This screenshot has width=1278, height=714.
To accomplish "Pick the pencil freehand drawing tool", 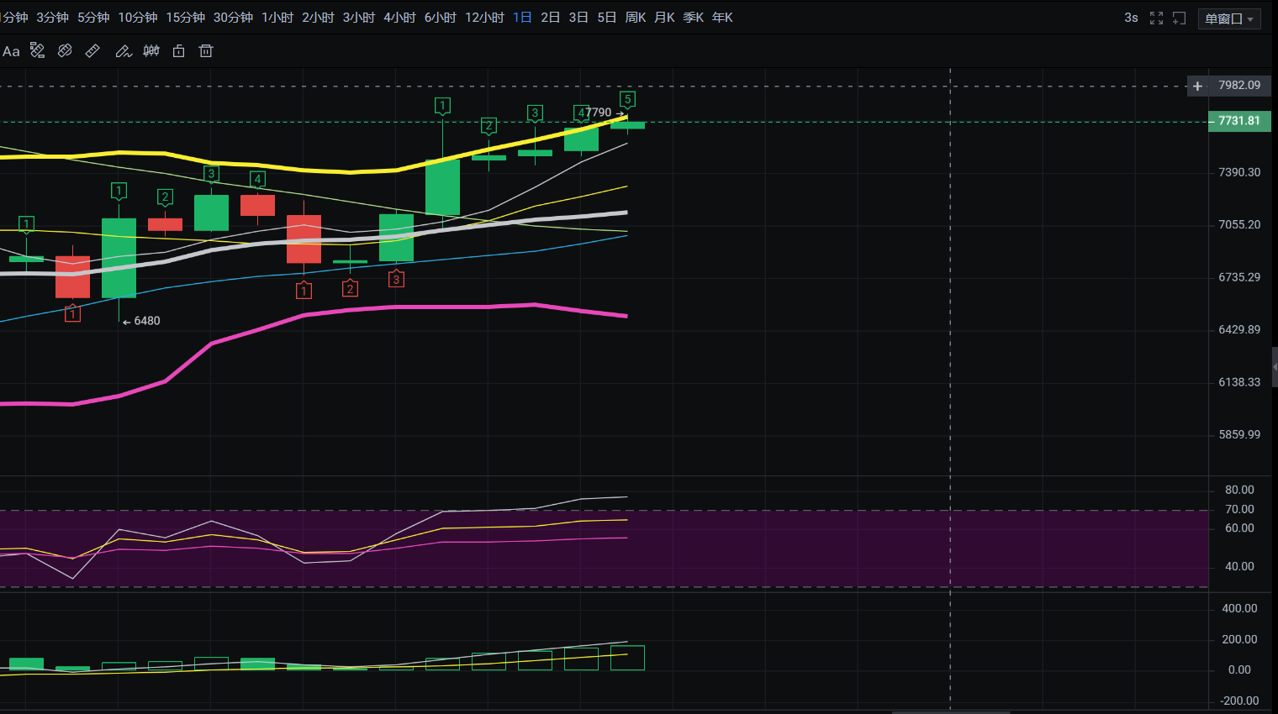I will [123, 51].
